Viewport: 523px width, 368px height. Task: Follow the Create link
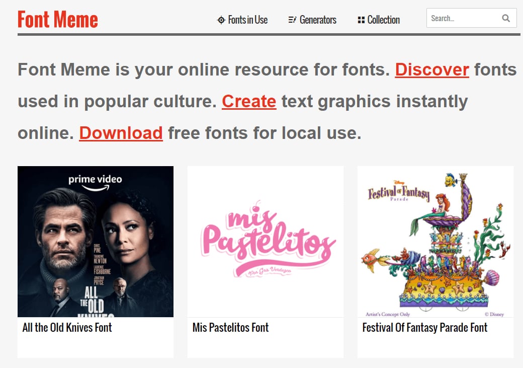click(x=249, y=101)
